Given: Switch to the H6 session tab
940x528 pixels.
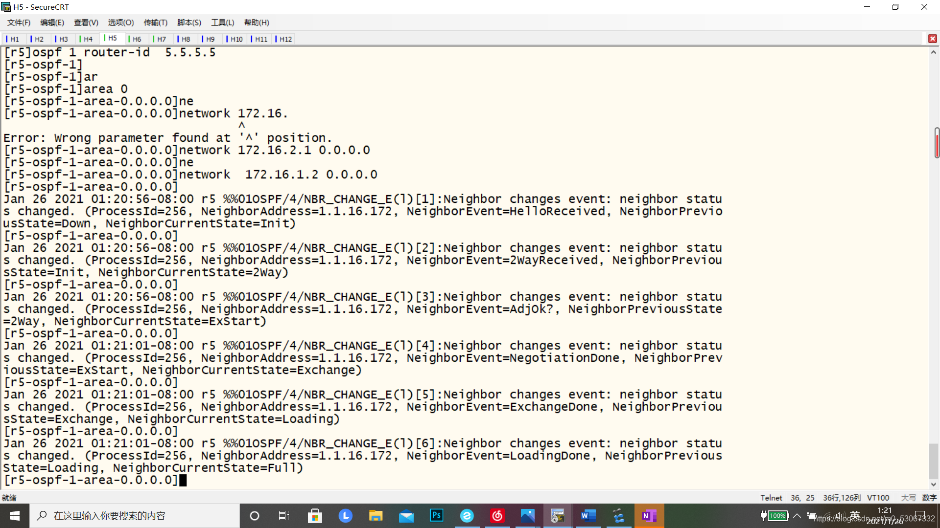Looking at the screenshot, I should [x=136, y=39].
